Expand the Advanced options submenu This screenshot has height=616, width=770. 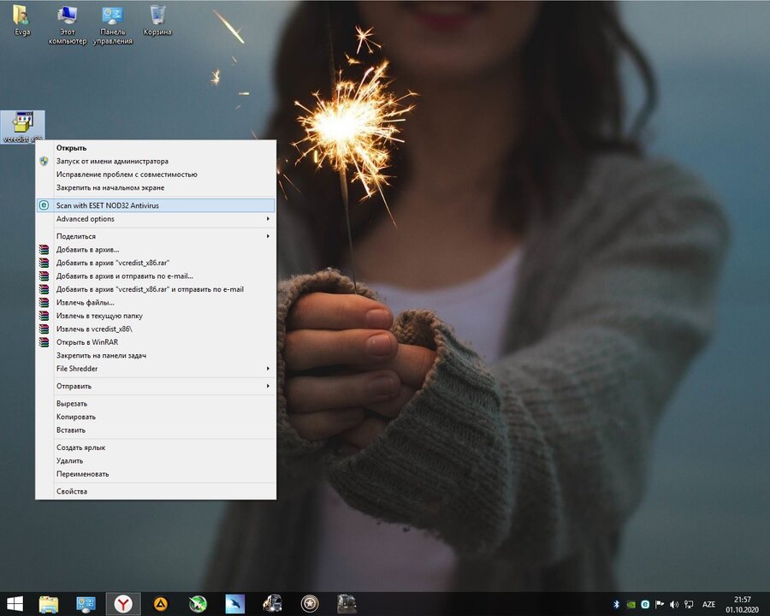tap(86, 219)
